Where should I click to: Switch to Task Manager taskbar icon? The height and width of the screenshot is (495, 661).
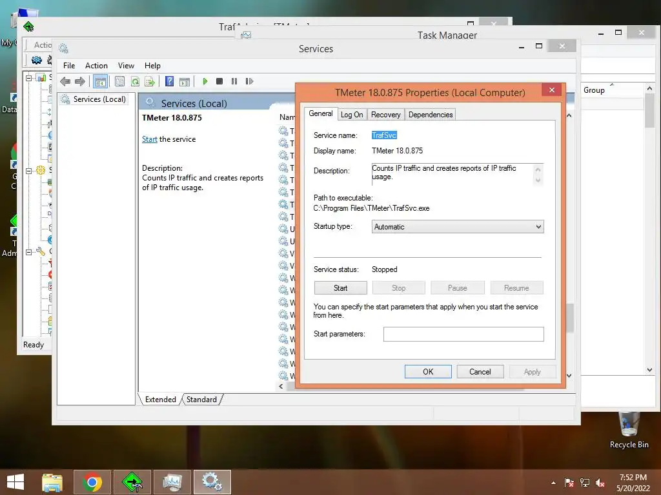pyautogui.click(x=172, y=482)
